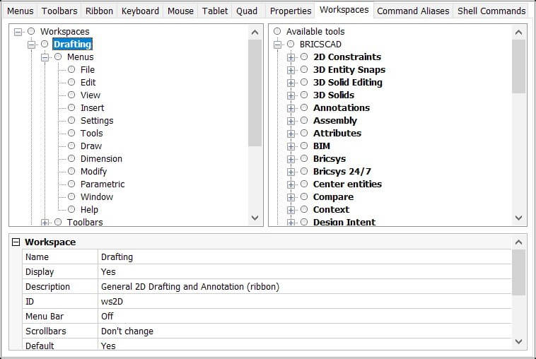Collapse the Workspace properties section

[x=16, y=242]
